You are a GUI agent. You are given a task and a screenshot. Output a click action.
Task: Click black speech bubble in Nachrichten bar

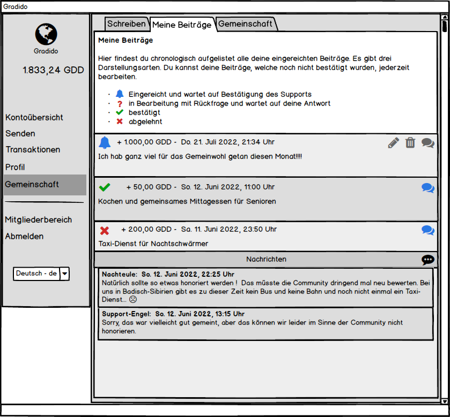(x=427, y=260)
